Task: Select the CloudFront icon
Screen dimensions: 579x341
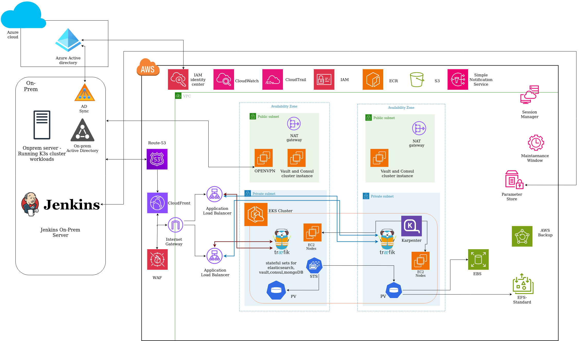Action: [x=157, y=203]
